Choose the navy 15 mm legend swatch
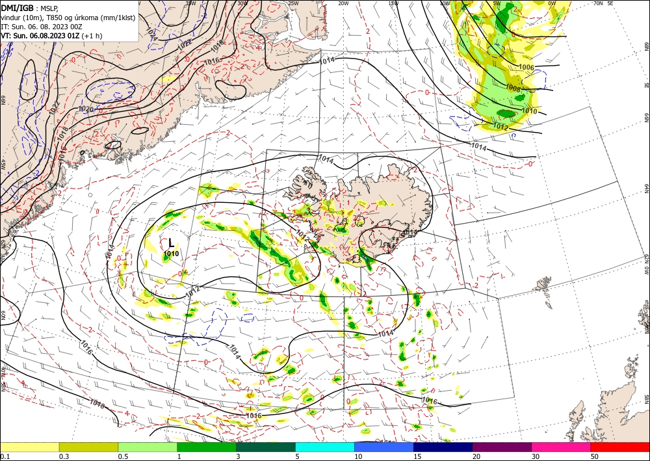650x461 pixels. [x=443, y=447]
